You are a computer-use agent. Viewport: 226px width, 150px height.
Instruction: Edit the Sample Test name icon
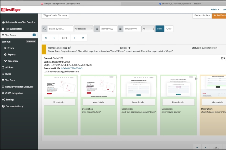tap(69, 48)
